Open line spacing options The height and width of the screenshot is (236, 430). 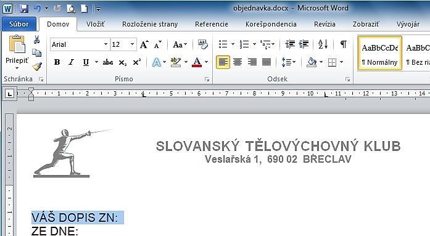pos(289,62)
